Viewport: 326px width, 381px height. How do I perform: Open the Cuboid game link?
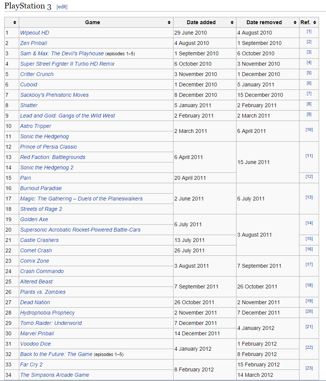(29, 84)
